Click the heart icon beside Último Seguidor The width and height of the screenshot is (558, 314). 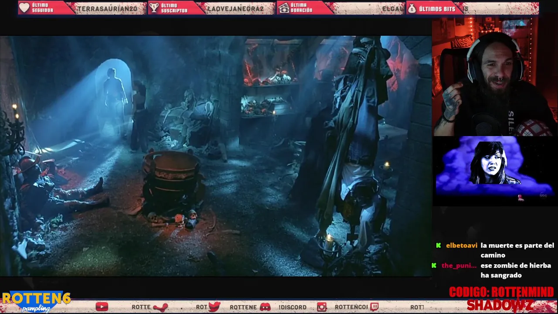click(24, 7)
